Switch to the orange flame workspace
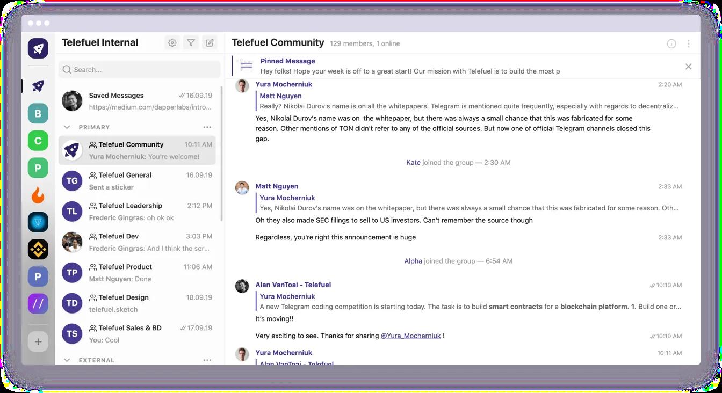The width and height of the screenshot is (722, 393). point(38,195)
